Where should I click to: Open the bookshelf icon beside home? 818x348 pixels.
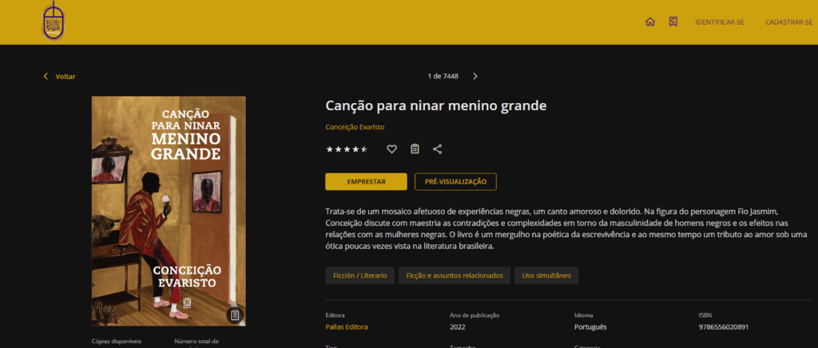[673, 22]
